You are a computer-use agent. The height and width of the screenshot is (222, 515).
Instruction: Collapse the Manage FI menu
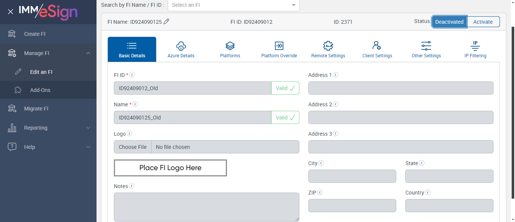[88, 53]
